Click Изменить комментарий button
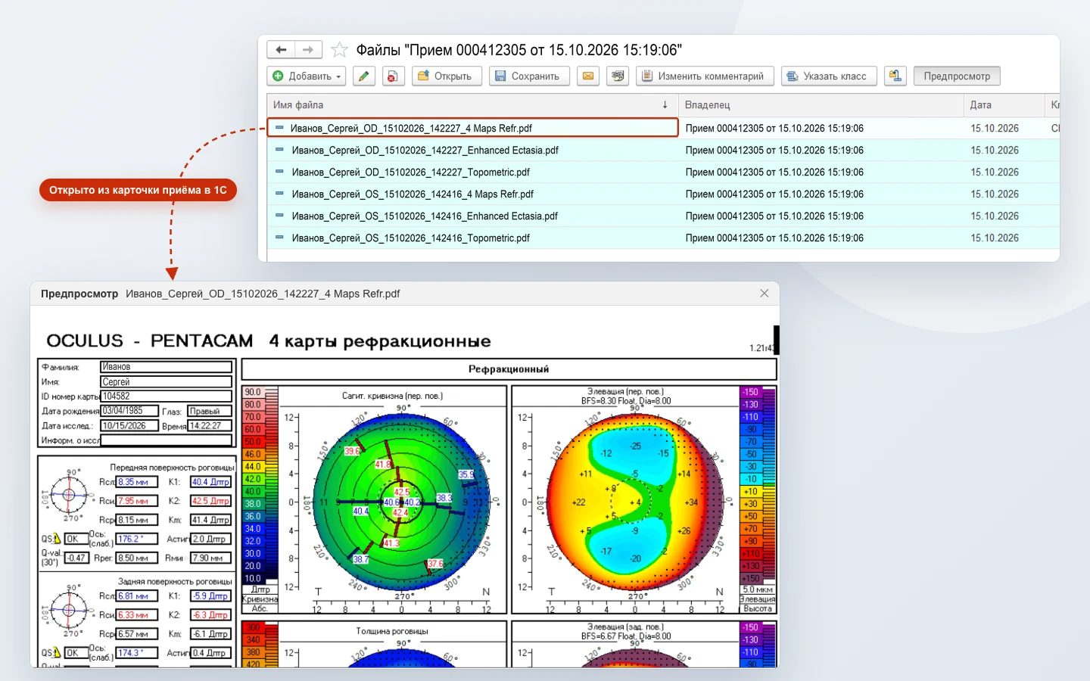The width and height of the screenshot is (1090, 681). 705,76
